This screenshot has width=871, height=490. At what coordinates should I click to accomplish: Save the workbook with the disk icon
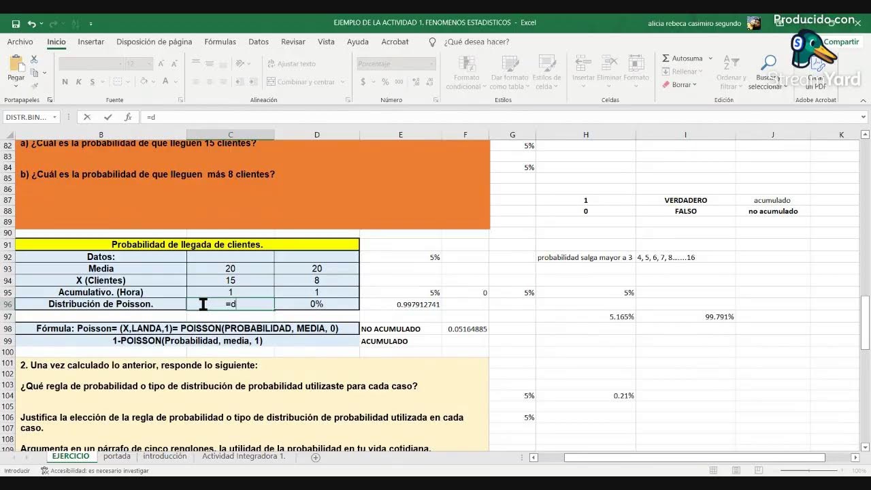pos(16,24)
